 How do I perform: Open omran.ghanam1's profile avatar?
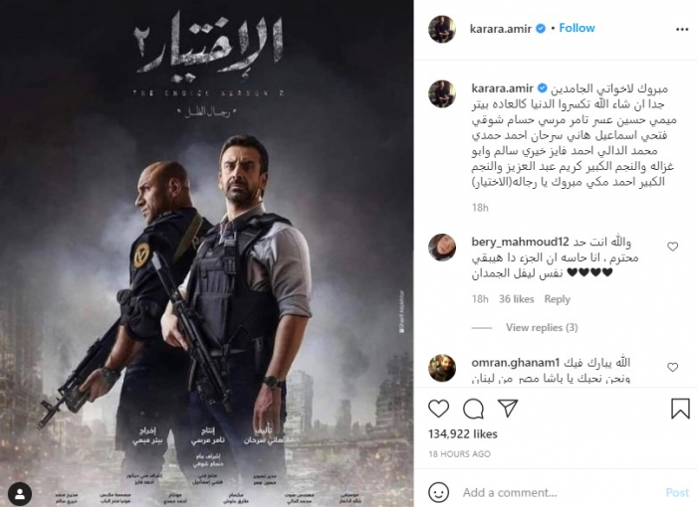[x=442, y=368]
